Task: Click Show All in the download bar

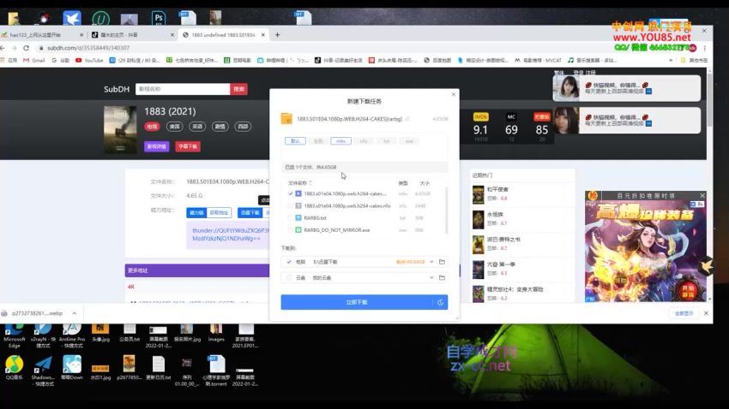Action: click(x=684, y=313)
